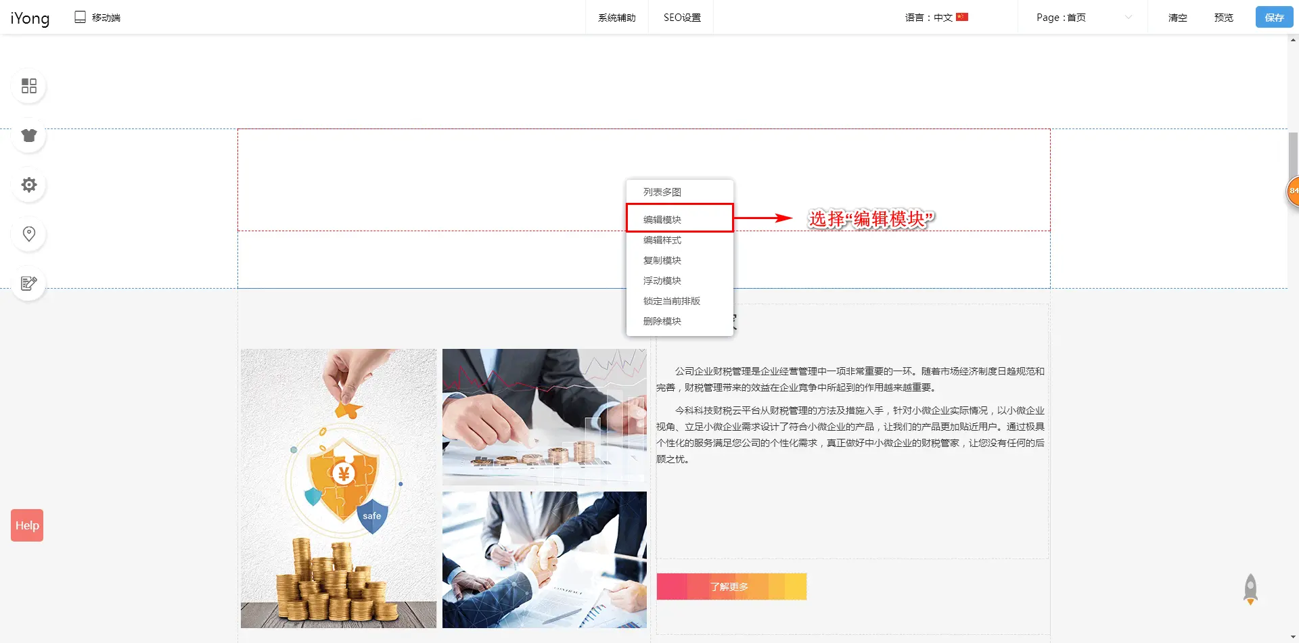Click the rocket back-to-top icon
Viewport: 1299px width, 643px height.
[1250, 589]
